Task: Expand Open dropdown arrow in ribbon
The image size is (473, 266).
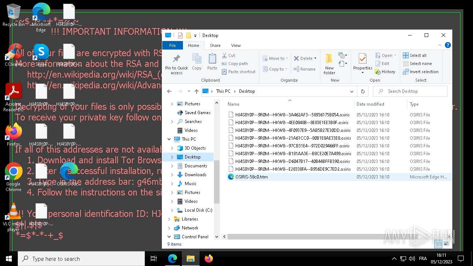Action: [395, 55]
